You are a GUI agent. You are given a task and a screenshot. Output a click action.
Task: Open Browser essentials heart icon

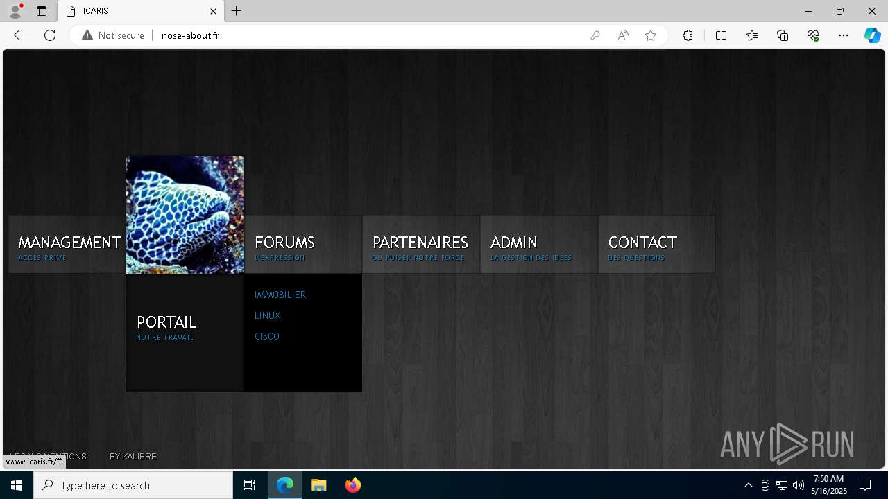[813, 35]
